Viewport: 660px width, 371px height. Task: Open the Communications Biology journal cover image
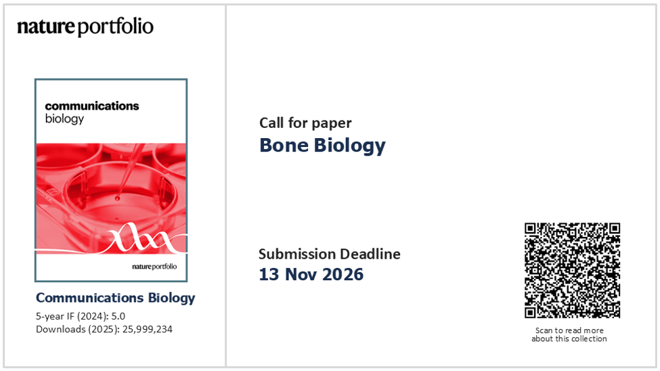coord(111,180)
